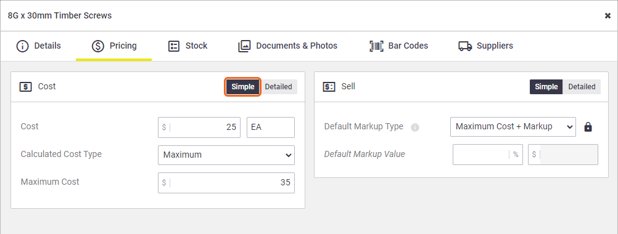618x234 pixels.
Task: Click the truck icon in Suppliers tab
Action: 465,46
